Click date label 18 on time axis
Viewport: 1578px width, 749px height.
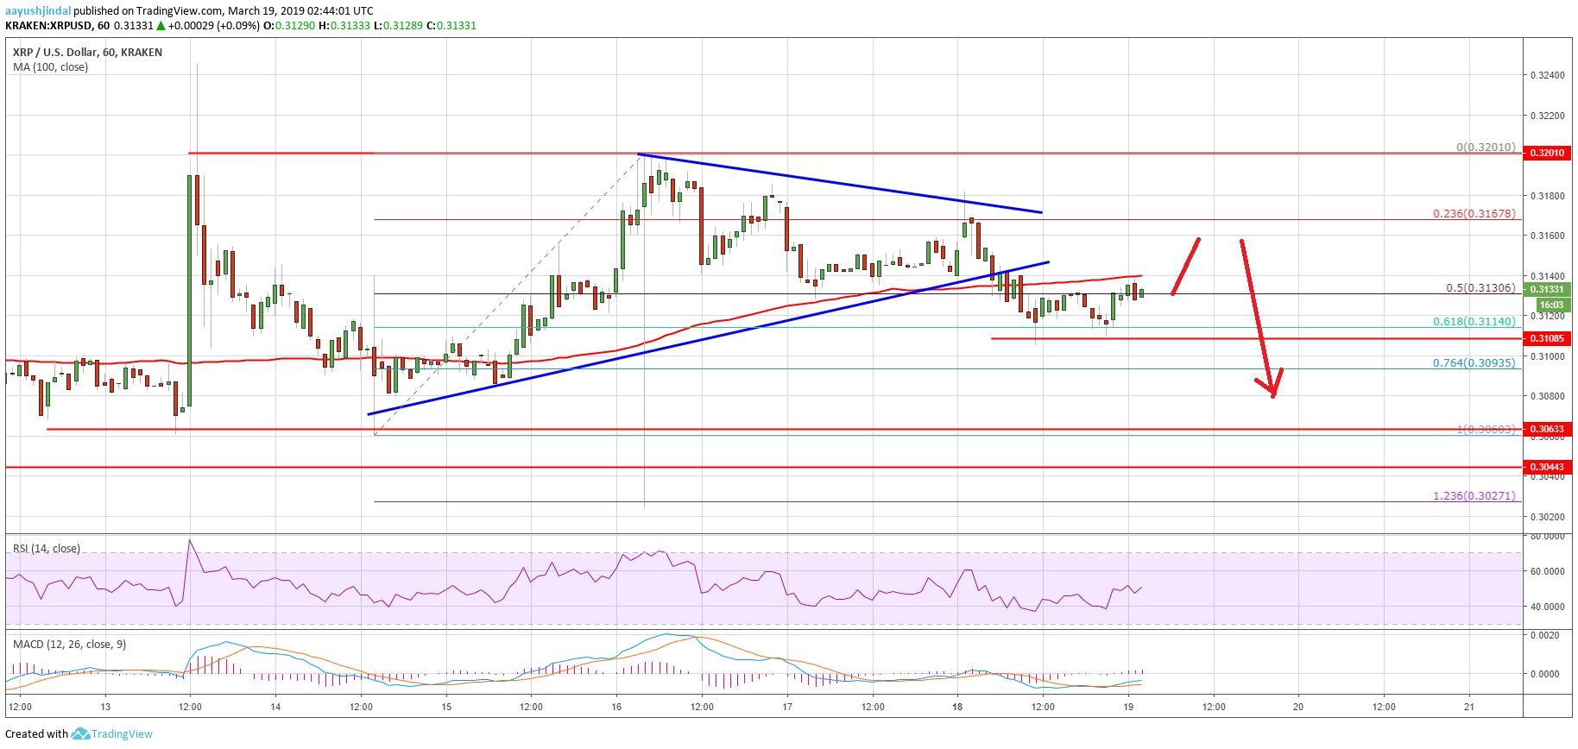click(957, 707)
